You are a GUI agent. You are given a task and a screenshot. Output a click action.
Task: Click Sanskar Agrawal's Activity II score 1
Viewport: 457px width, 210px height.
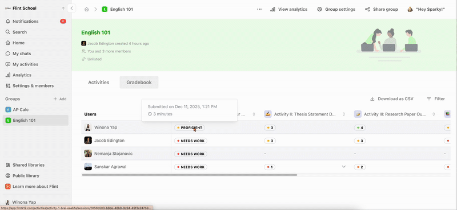pyautogui.click(x=270, y=167)
